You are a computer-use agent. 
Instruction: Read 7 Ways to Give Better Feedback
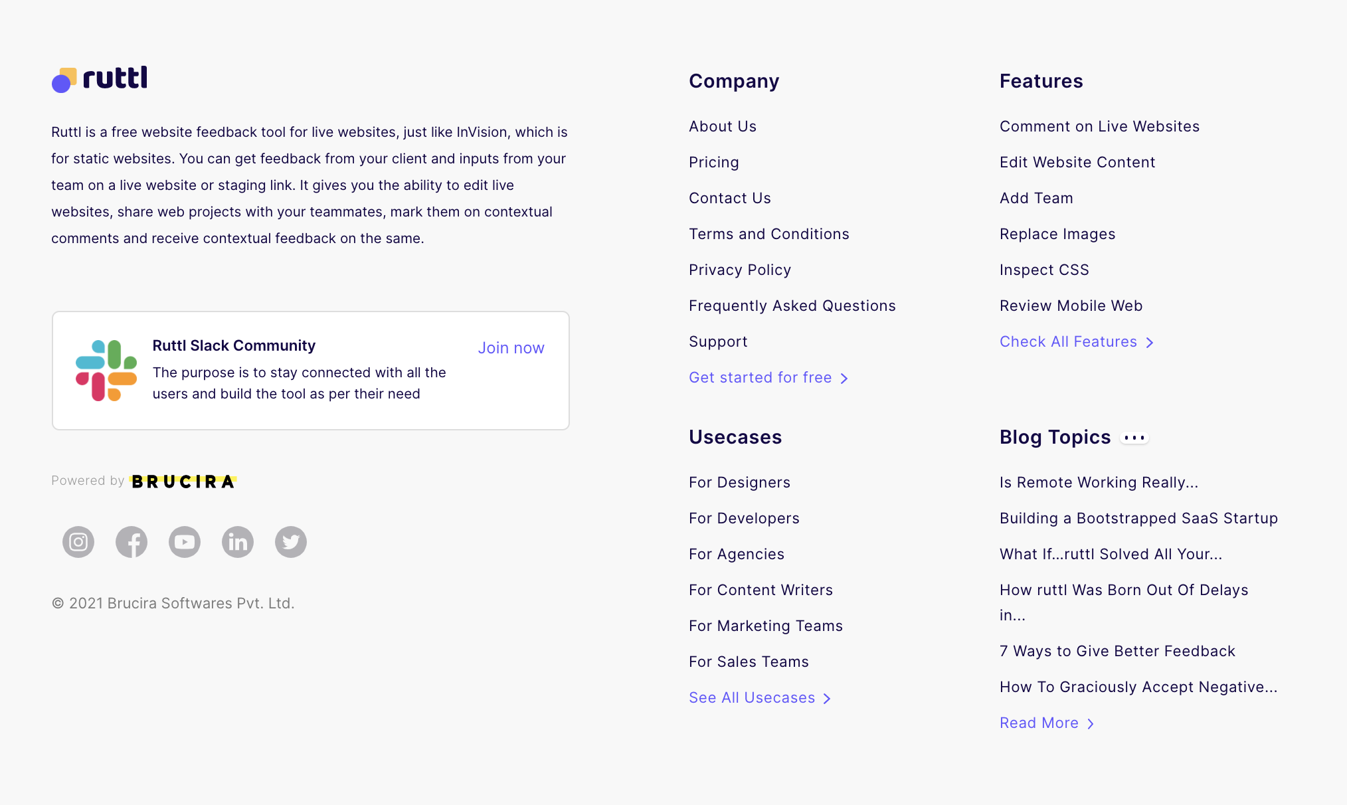coord(1117,652)
